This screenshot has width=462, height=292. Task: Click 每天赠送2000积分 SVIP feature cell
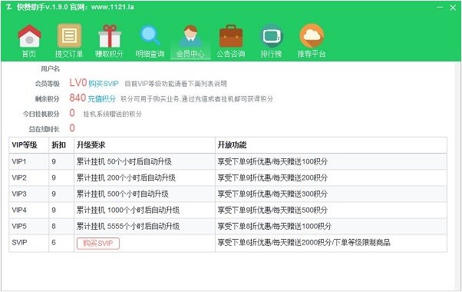click(x=332, y=243)
